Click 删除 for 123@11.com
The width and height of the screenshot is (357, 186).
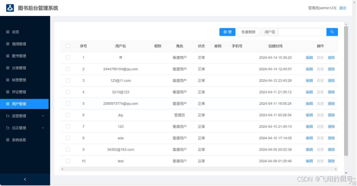click(331, 80)
